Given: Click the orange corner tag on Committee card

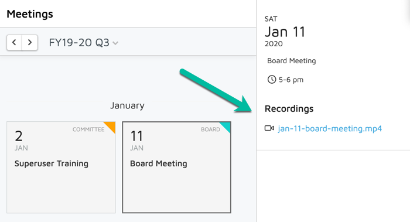Looking at the screenshot, I should 111,126.
